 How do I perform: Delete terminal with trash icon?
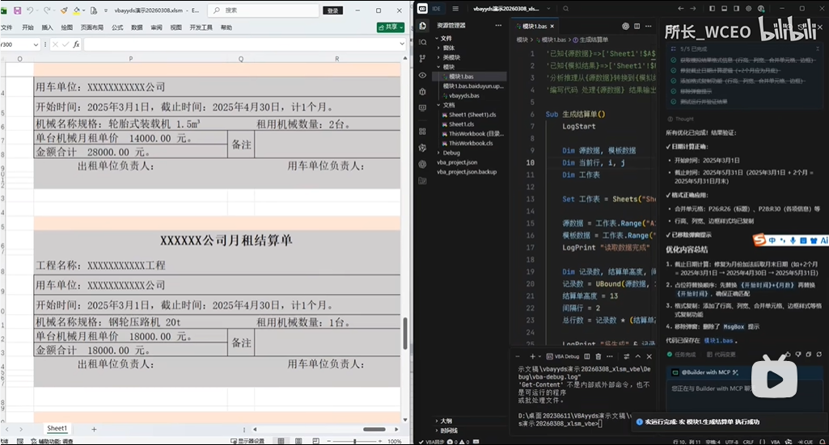598,356
